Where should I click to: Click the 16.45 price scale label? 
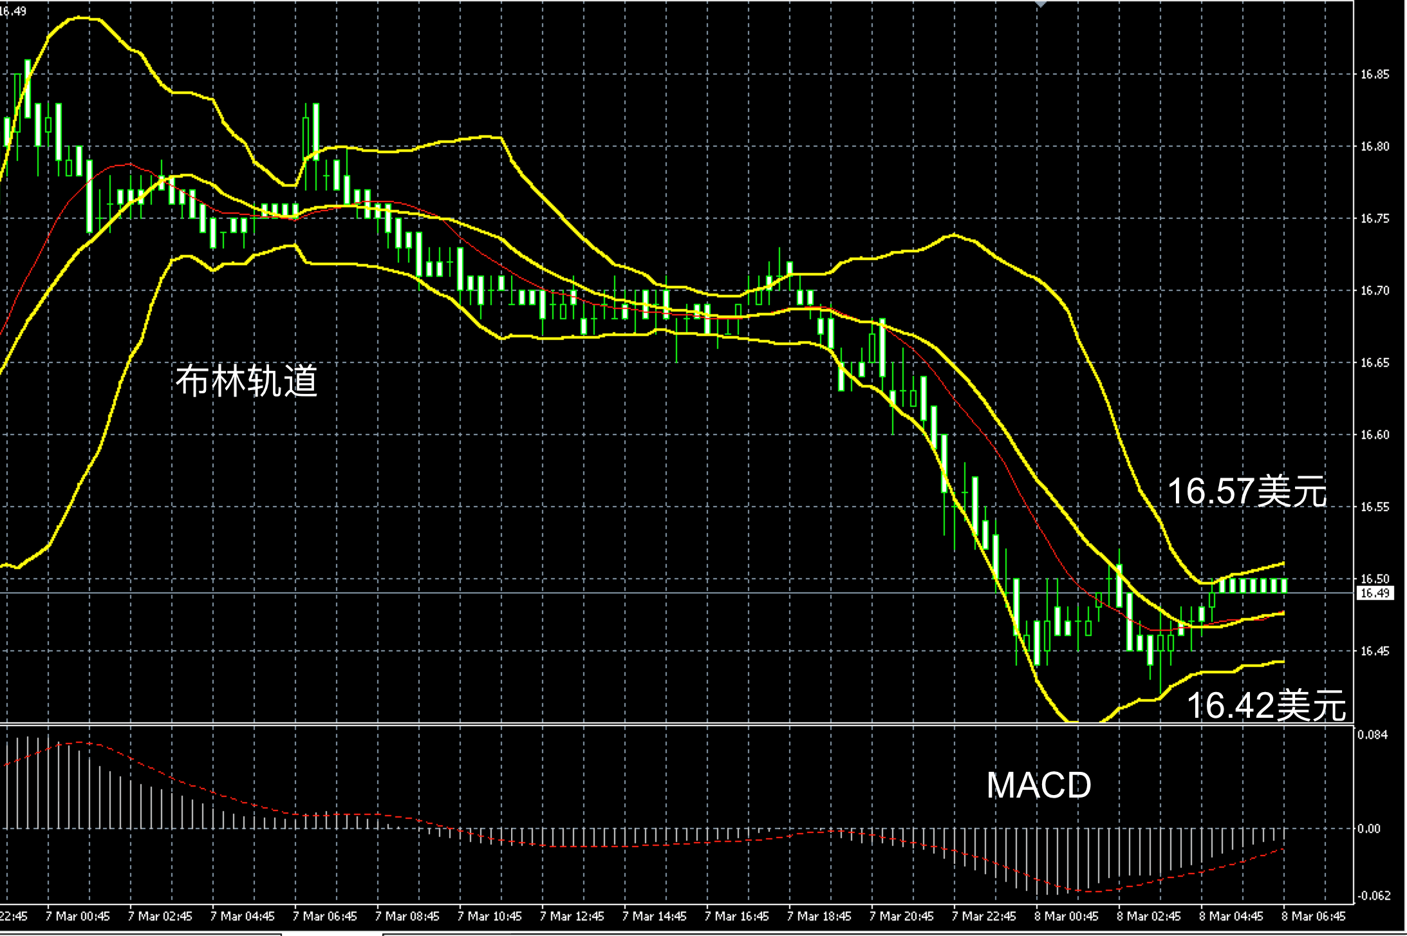point(1374,651)
